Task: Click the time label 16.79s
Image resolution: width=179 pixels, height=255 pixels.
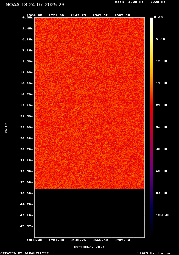Action: [27, 95]
